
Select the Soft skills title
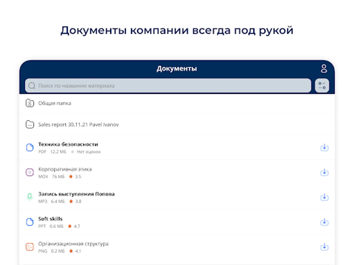pos(50,219)
